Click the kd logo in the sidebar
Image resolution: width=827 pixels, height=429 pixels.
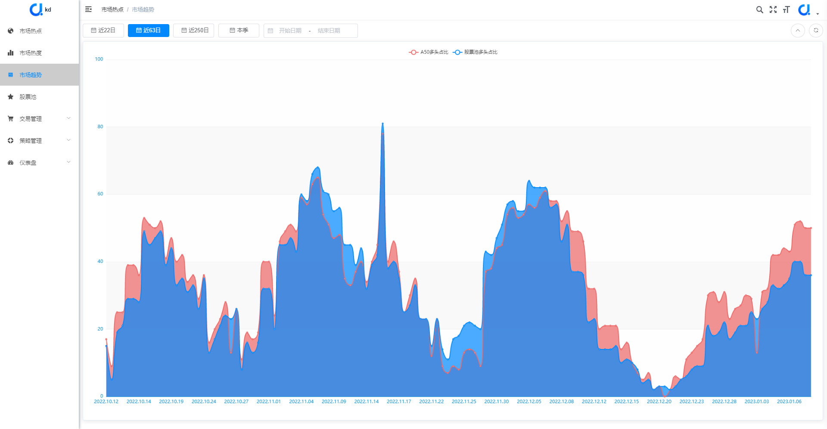pyautogui.click(x=40, y=9)
